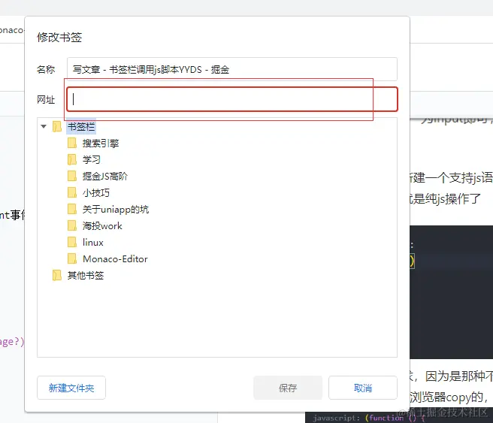Click the folder icon beside 关于uniapp的坑

click(72, 209)
